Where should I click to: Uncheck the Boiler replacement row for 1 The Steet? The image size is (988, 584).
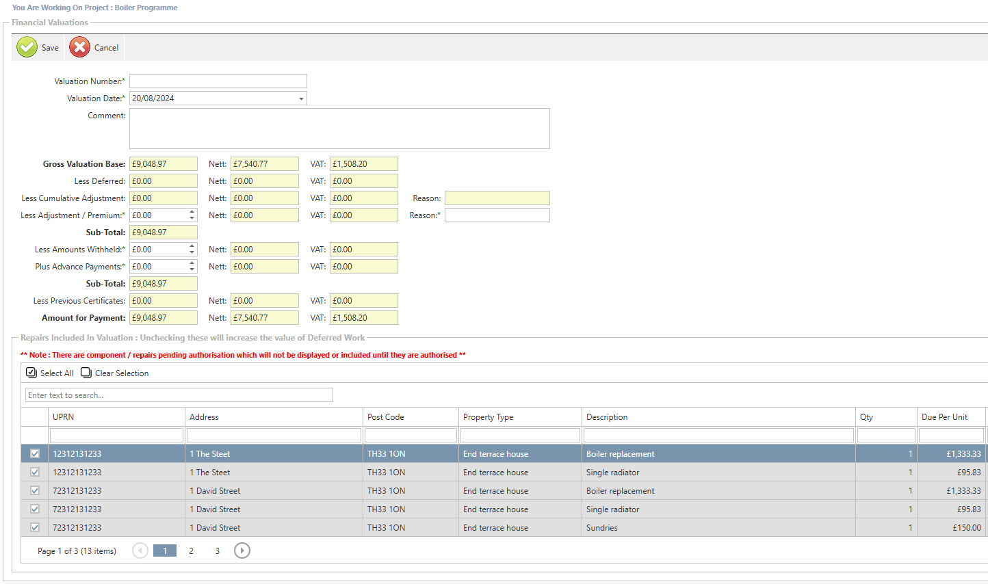point(35,453)
